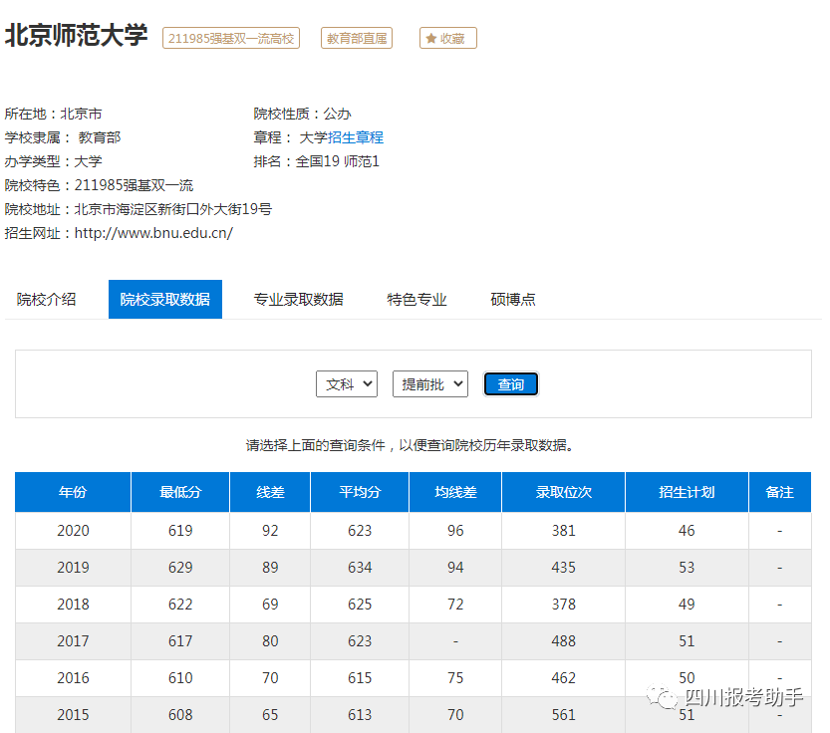This screenshot has width=830, height=733.
Task: Open the 硕博点 tab
Action: coord(513,300)
